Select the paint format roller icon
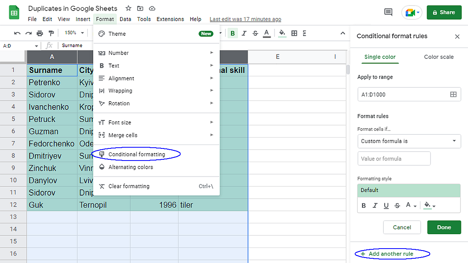The height and width of the screenshot is (263, 468). pos(51,33)
